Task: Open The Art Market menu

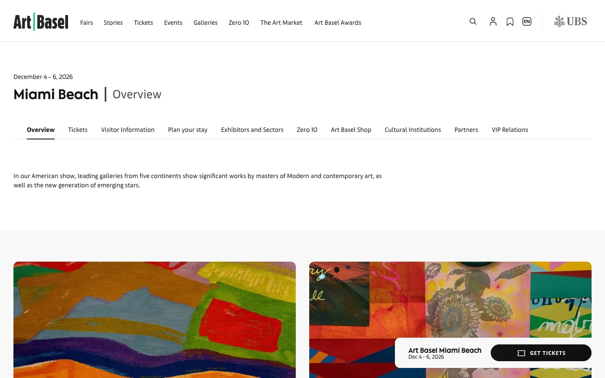Action: click(x=281, y=23)
